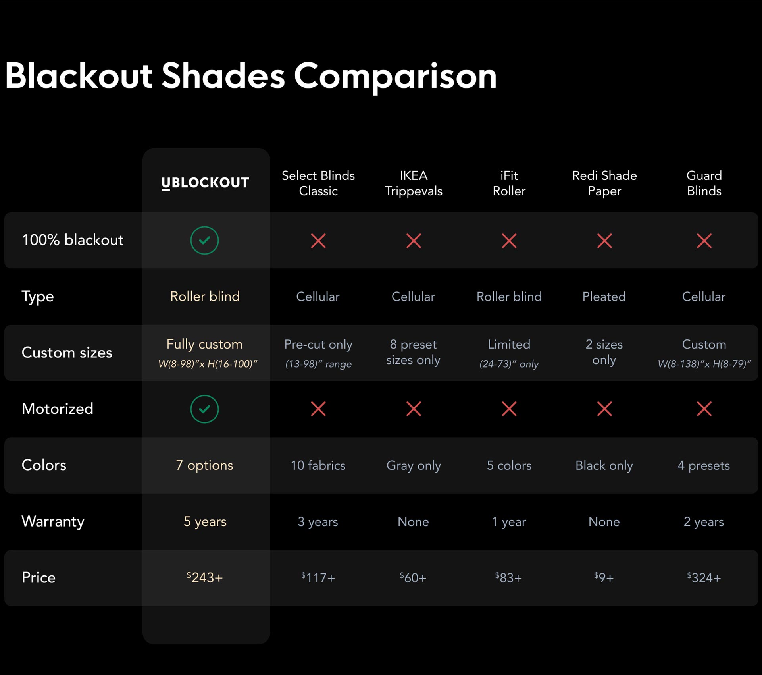Click the green Motorized checkmark icon
The width and height of the screenshot is (762, 675).
click(x=204, y=409)
